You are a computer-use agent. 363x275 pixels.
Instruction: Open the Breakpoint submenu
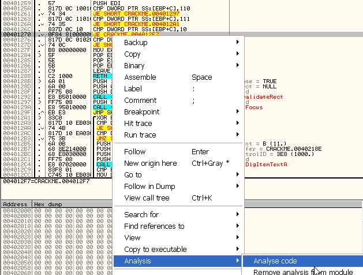click(x=141, y=112)
